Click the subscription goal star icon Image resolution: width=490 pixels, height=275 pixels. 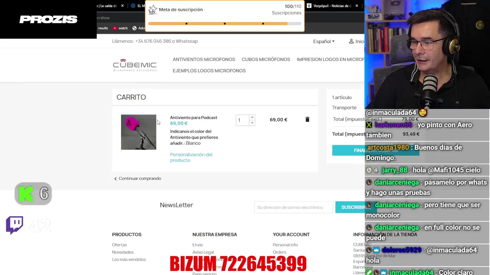tap(153, 10)
